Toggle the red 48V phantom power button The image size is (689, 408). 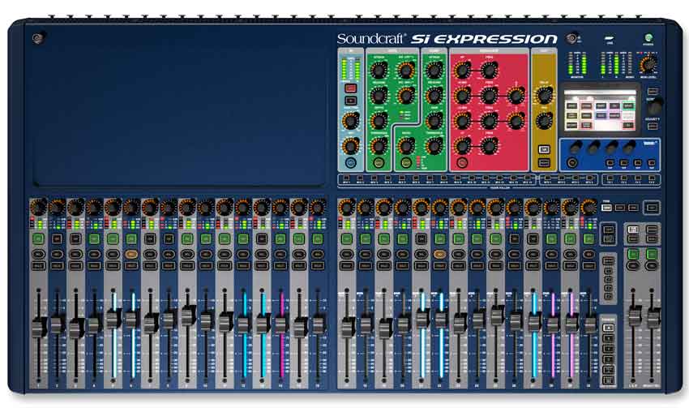coord(350,88)
